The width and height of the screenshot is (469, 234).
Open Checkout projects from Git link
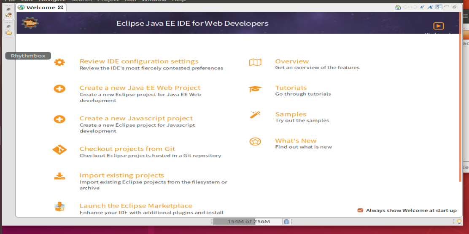point(127,149)
